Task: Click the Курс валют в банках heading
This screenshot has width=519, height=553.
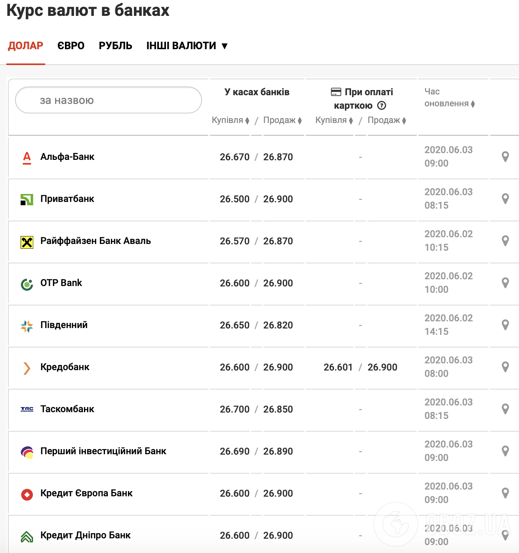Action: [88, 10]
